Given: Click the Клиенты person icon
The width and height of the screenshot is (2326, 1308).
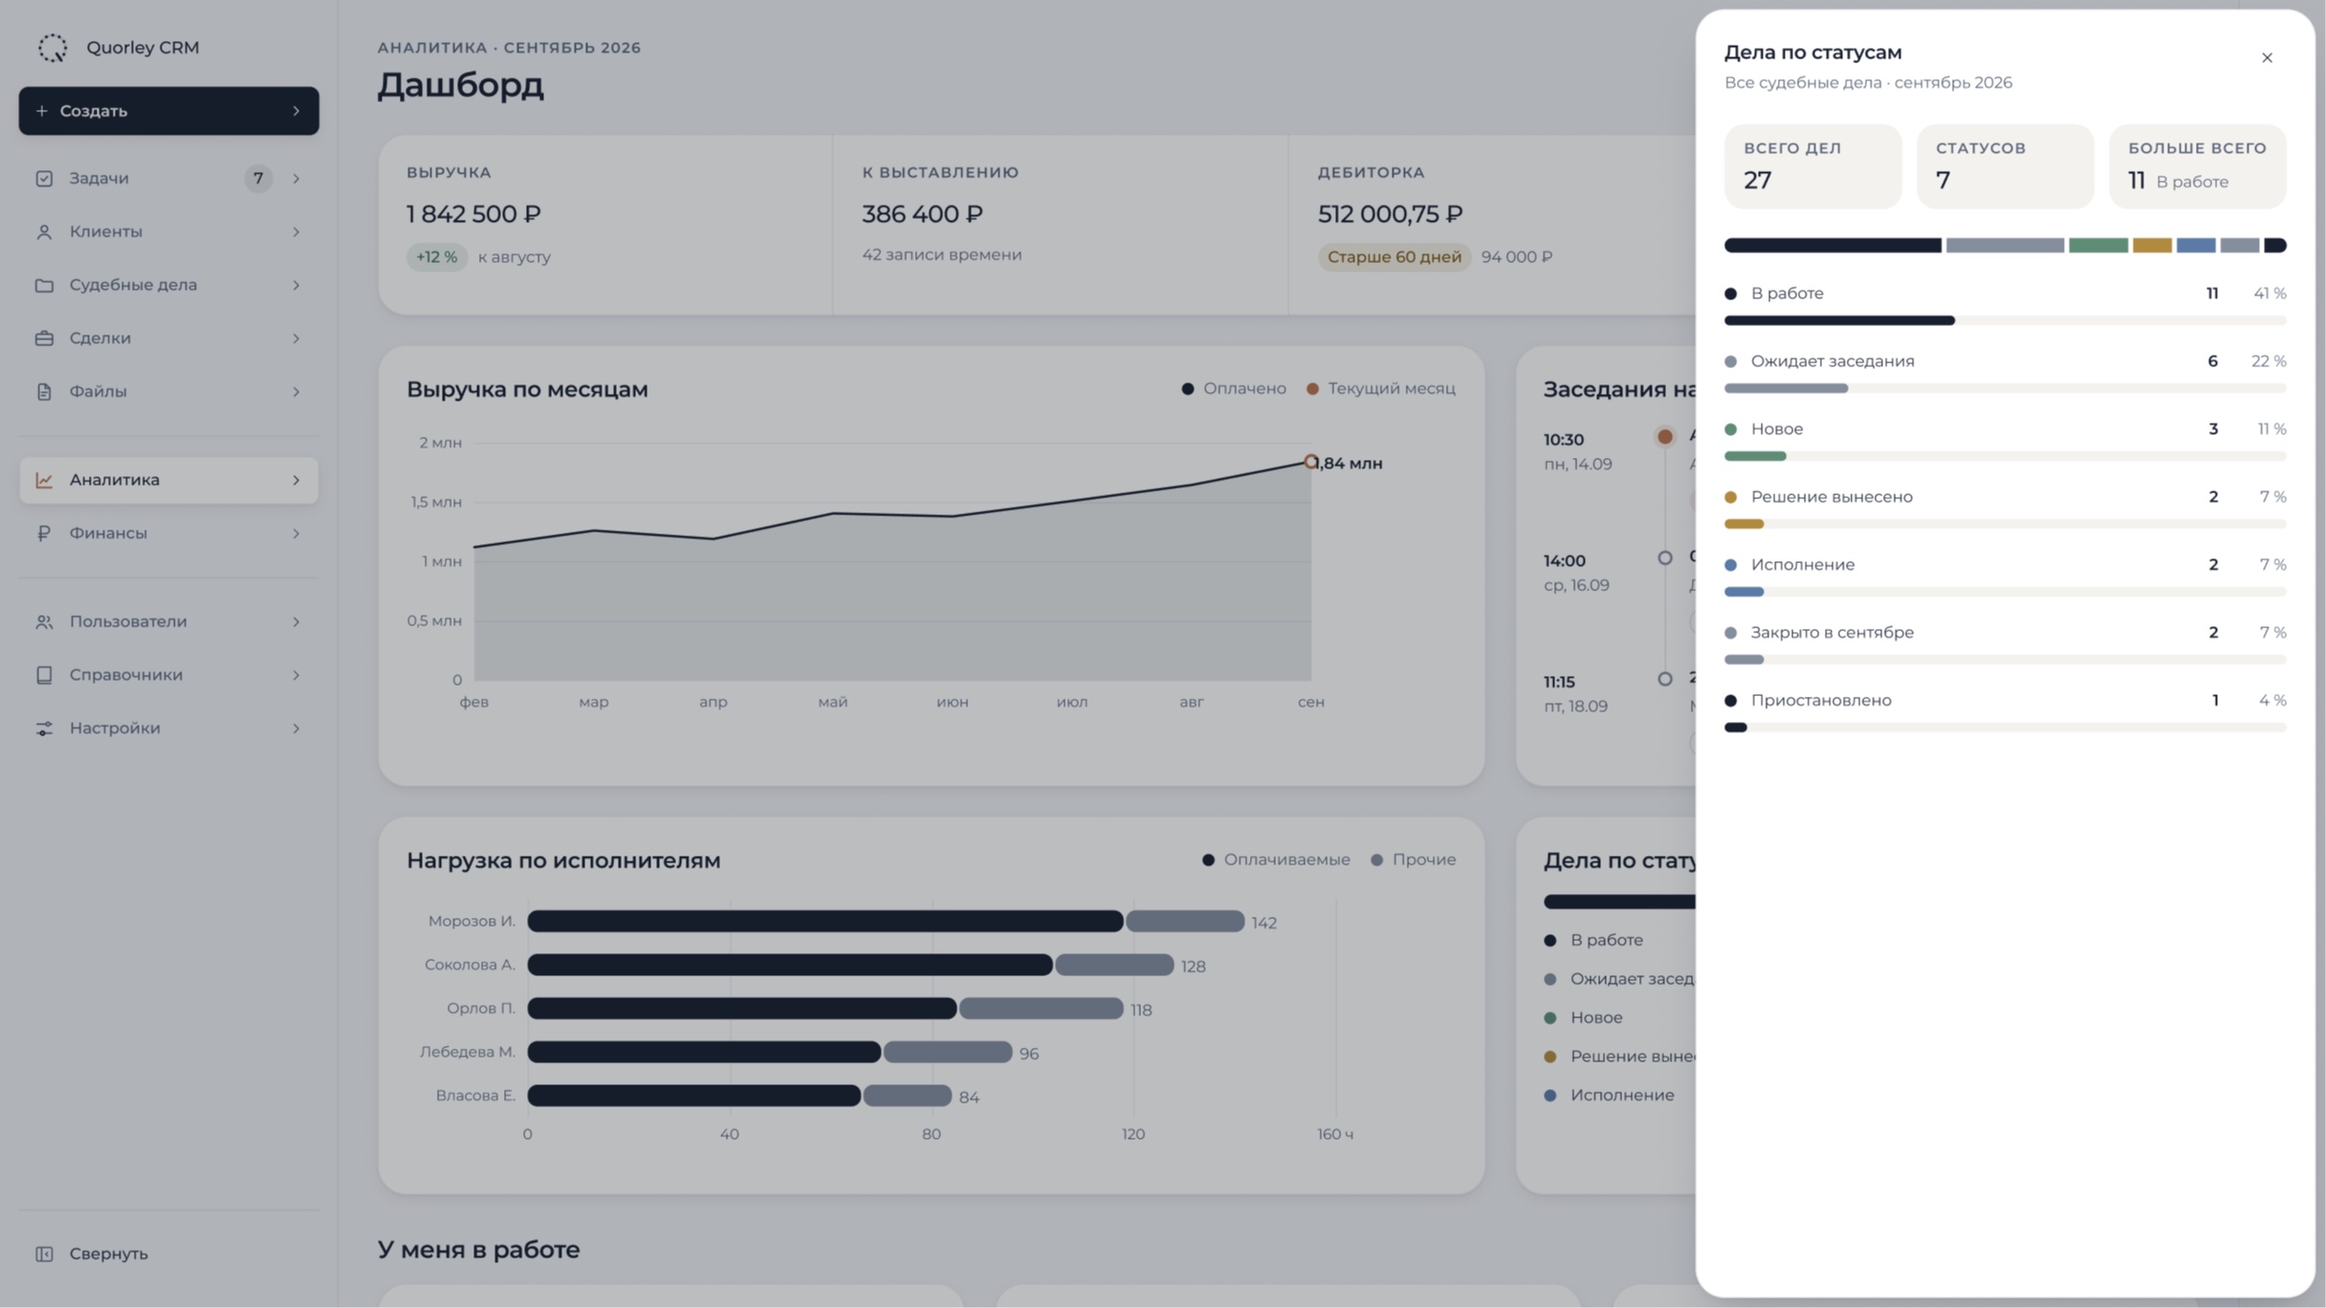Looking at the screenshot, I should pyautogui.click(x=44, y=232).
